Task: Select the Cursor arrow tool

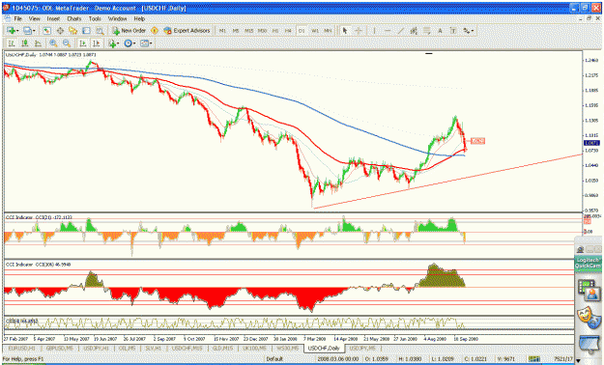Action: click(x=345, y=31)
